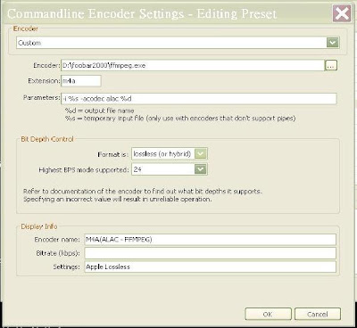Click the Encoder path field with ffmpeg.exe
The image size is (357, 328).
193,65
